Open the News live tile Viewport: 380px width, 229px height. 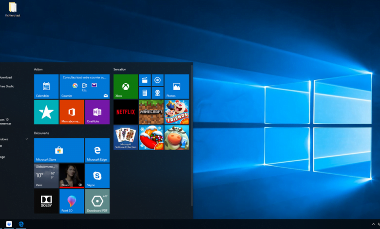pyautogui.click(x=72, y=176)
